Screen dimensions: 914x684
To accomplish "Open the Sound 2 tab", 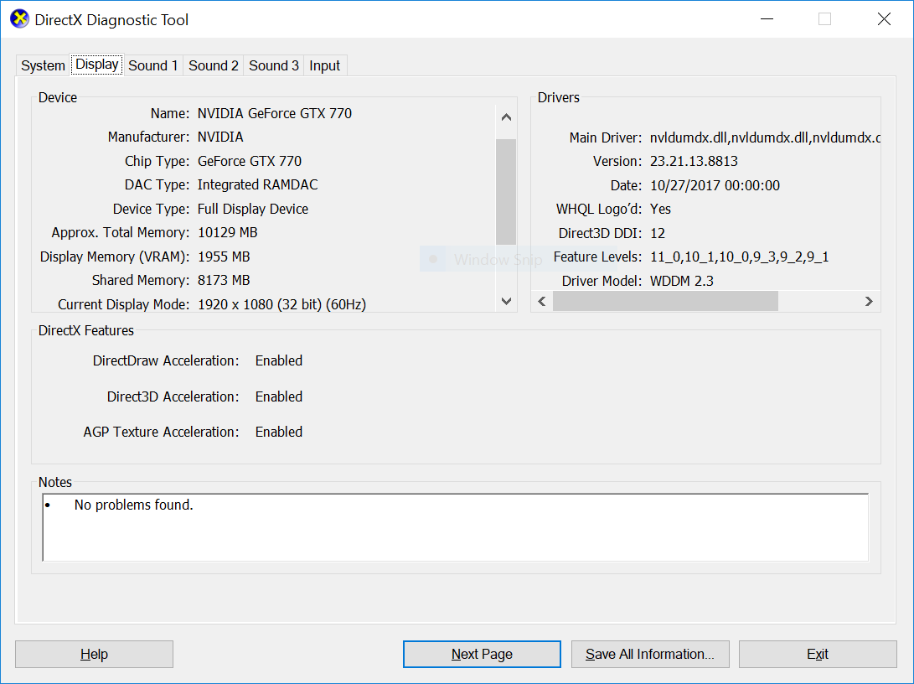I will (214, 65).
